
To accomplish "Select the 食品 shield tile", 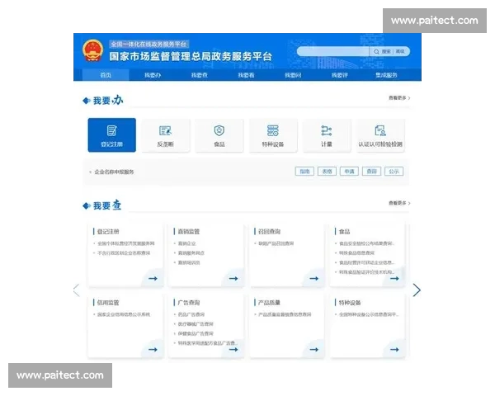I will (219, 135).
